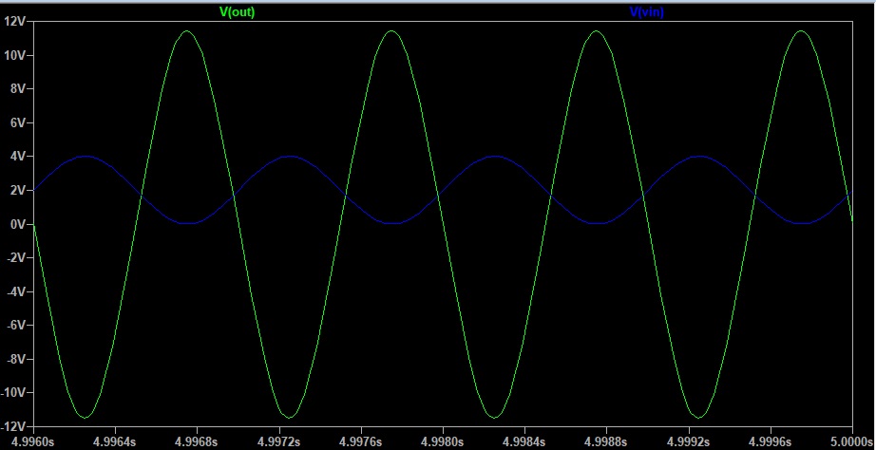Click the 4.9984s time label

coord(524,441)
